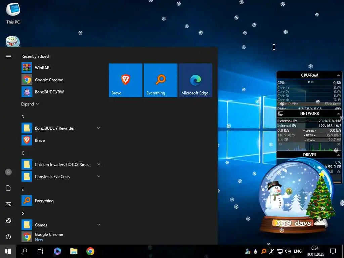344x258 pixels.
Task: Click the volume speaker tray icon
Action: (x=288, y=251)
